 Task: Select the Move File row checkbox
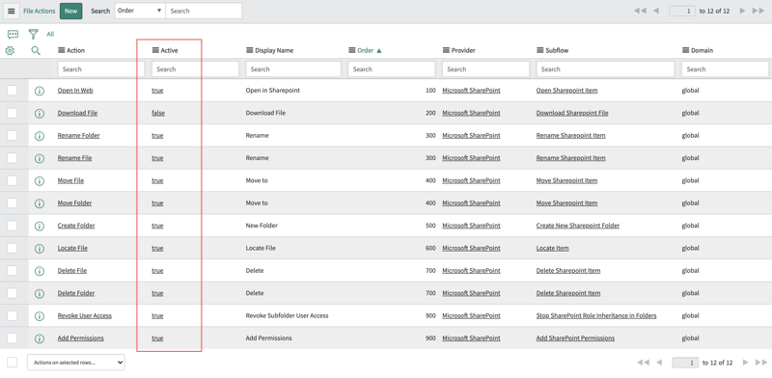coord(12,180)
